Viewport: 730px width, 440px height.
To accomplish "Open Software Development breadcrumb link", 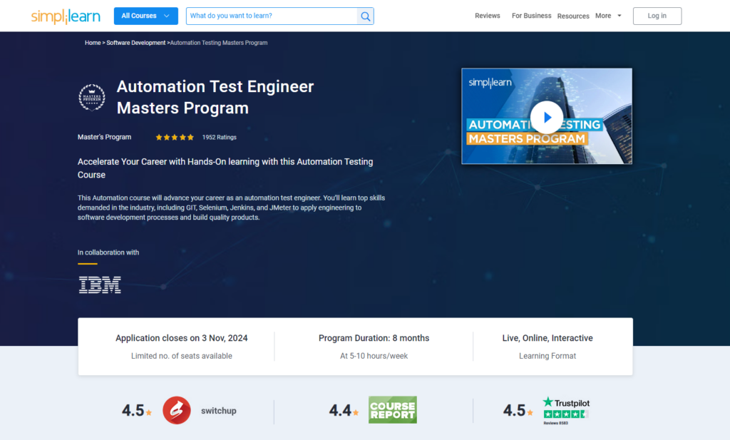I will click(x=136, y=43).
